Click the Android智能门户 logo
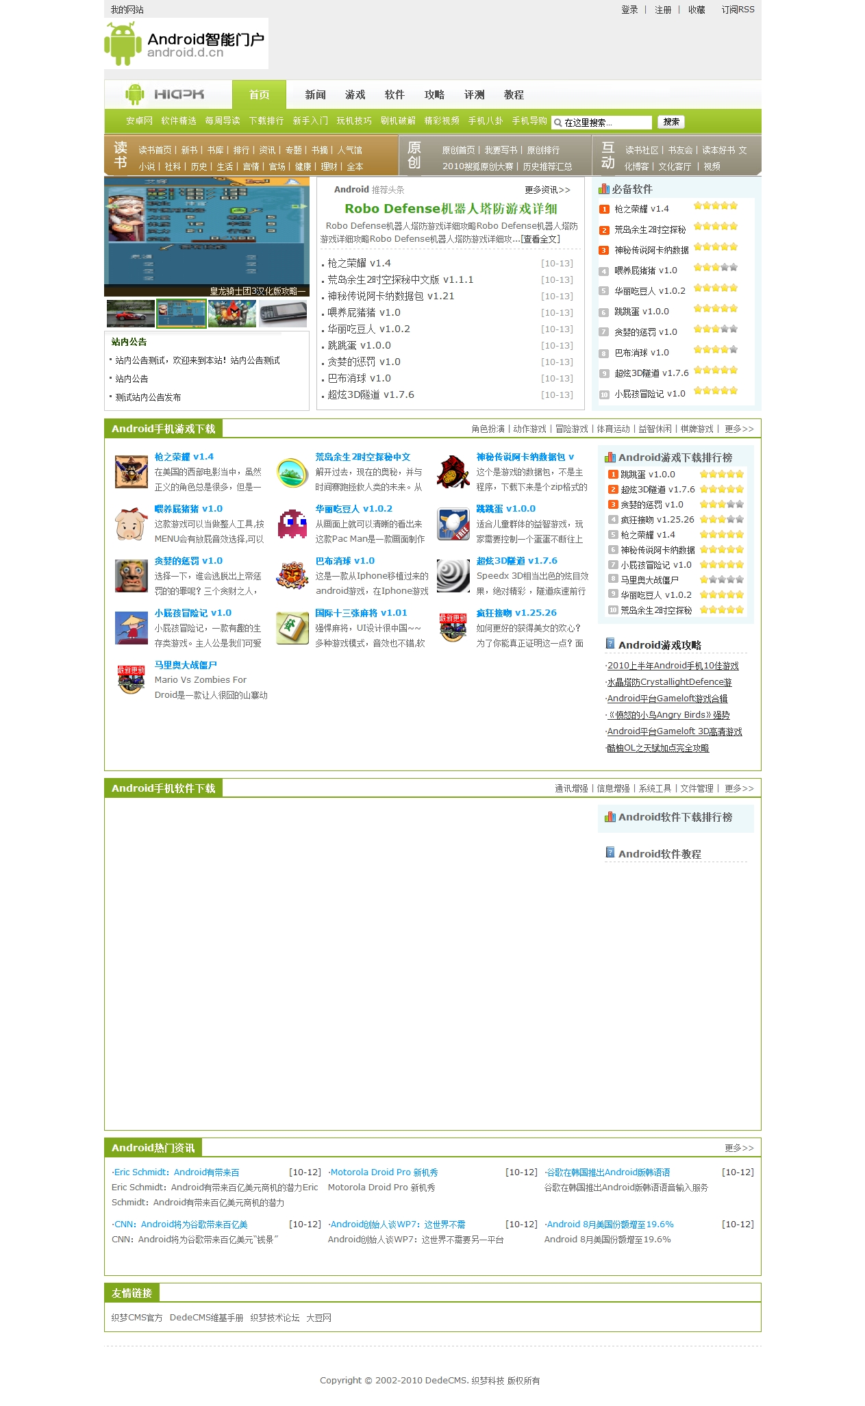 click(186, 44)
